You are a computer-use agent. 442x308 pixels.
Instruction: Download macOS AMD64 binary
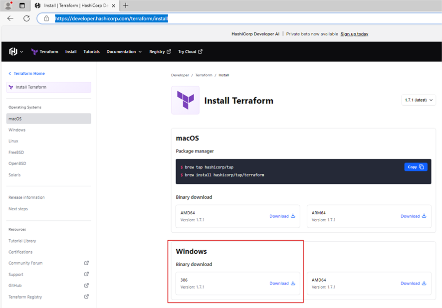(x=282, y=216)
